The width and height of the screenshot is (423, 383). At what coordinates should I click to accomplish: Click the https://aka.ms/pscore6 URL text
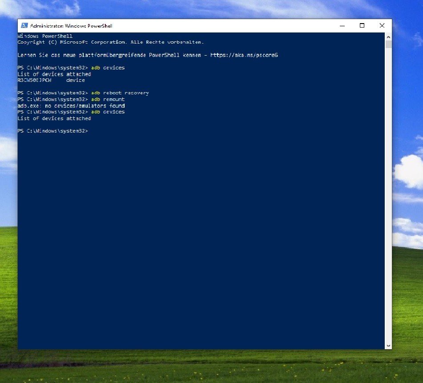(244, 55)
